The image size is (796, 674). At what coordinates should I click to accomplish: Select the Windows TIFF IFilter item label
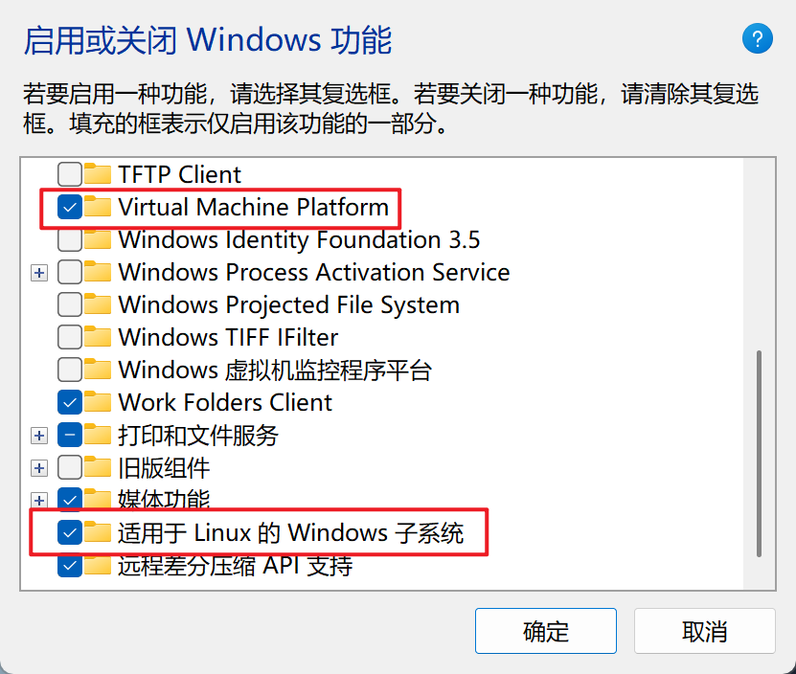228,338
